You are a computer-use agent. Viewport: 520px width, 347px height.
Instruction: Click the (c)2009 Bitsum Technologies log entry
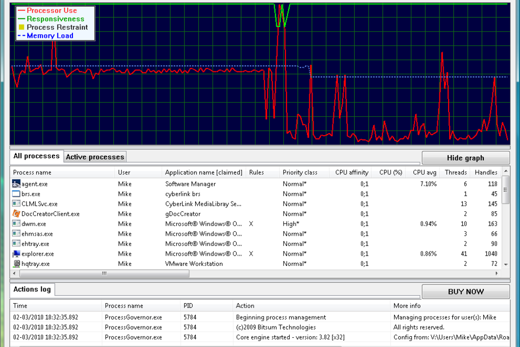tap(276, 327)
